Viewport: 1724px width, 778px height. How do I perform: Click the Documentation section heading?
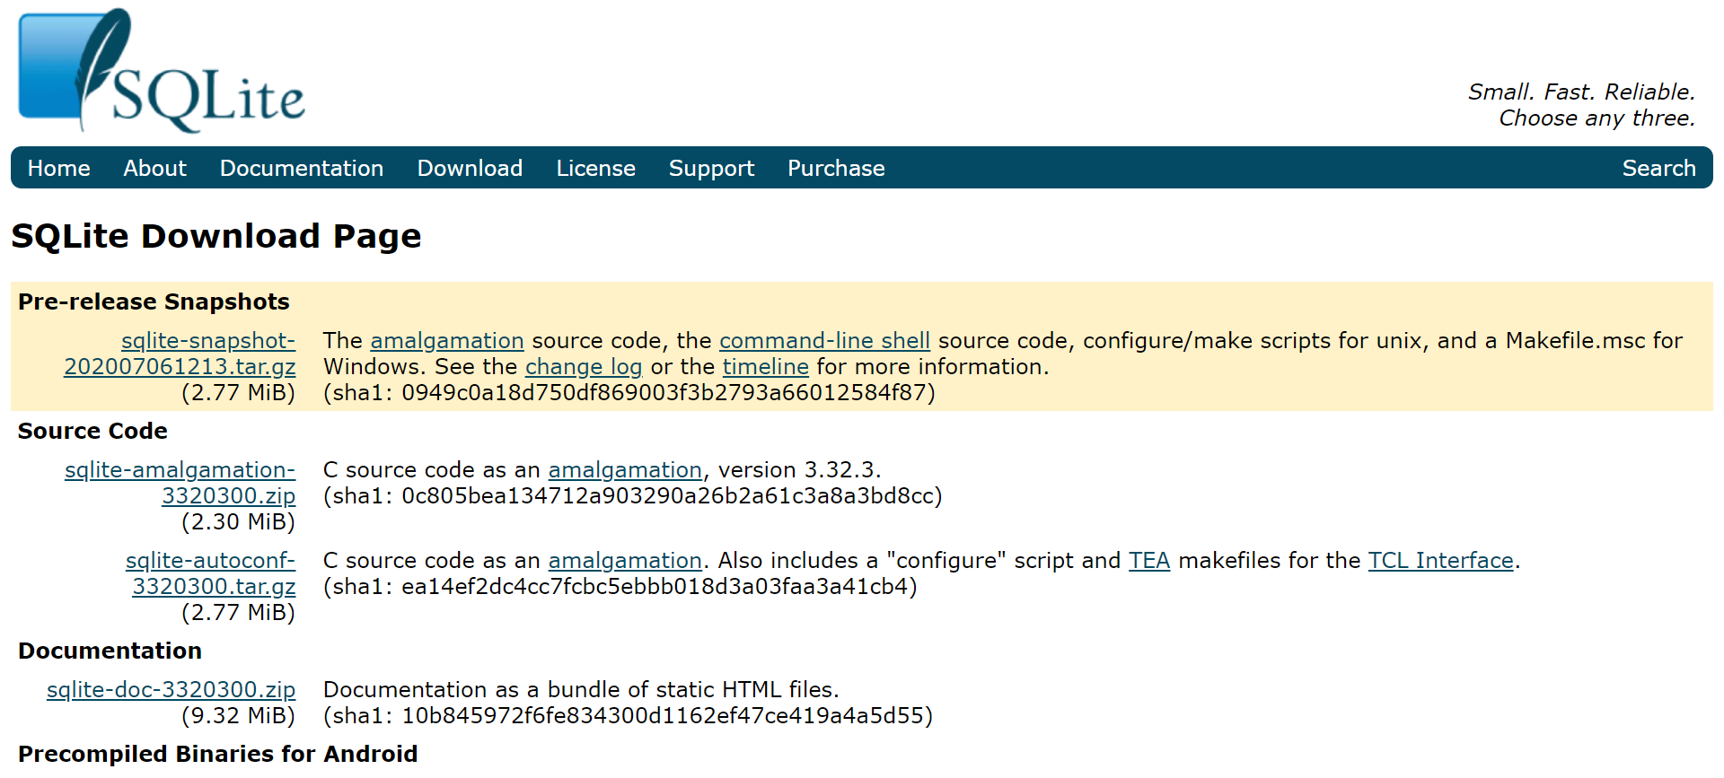click(x=110, y=651)
